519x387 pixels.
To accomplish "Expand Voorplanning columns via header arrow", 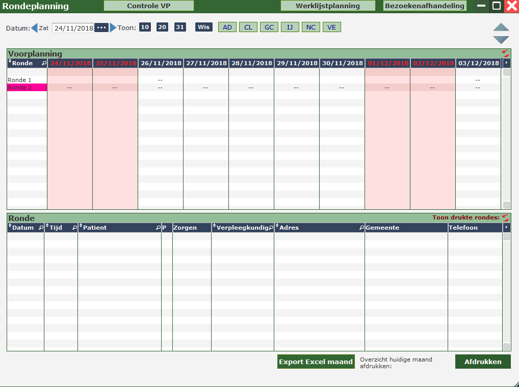I will tap(506, 63).
